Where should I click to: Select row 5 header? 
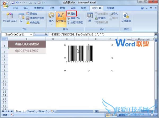coord(5,63)
